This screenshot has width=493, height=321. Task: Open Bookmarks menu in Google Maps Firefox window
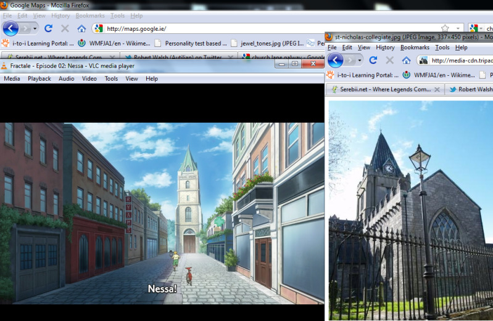pos(90,15)
